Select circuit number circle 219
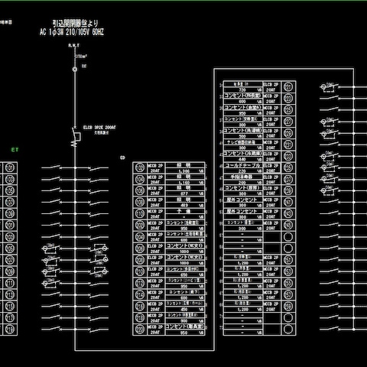This screenshot has width=367, height=367. (10, 330)
